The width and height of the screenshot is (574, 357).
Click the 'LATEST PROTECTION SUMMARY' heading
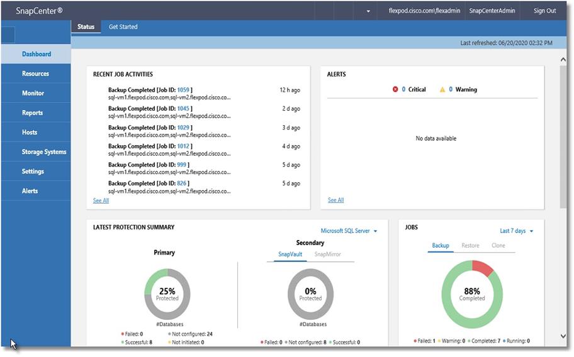133,228
